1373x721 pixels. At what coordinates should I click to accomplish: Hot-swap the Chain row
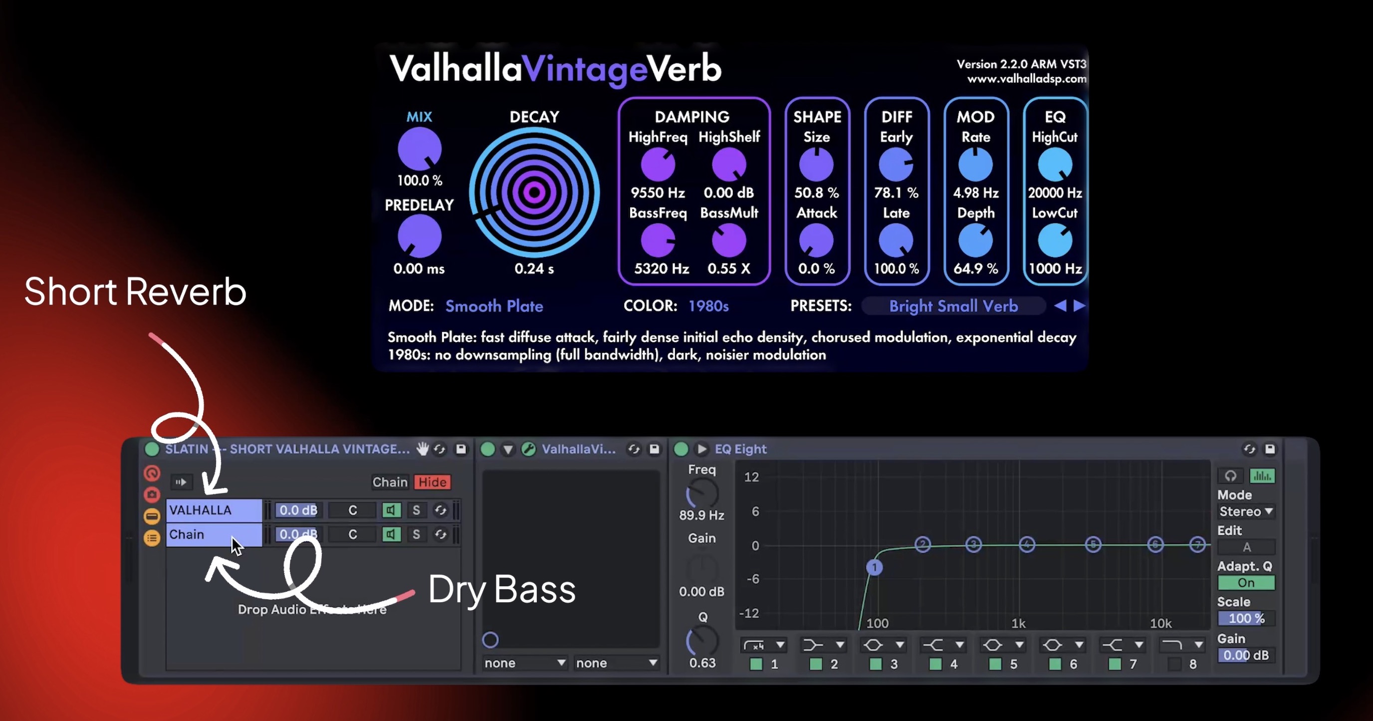440,534
